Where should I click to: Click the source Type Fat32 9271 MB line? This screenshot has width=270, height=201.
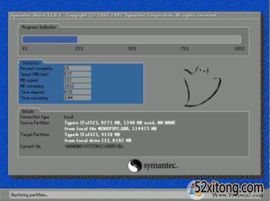120,123
